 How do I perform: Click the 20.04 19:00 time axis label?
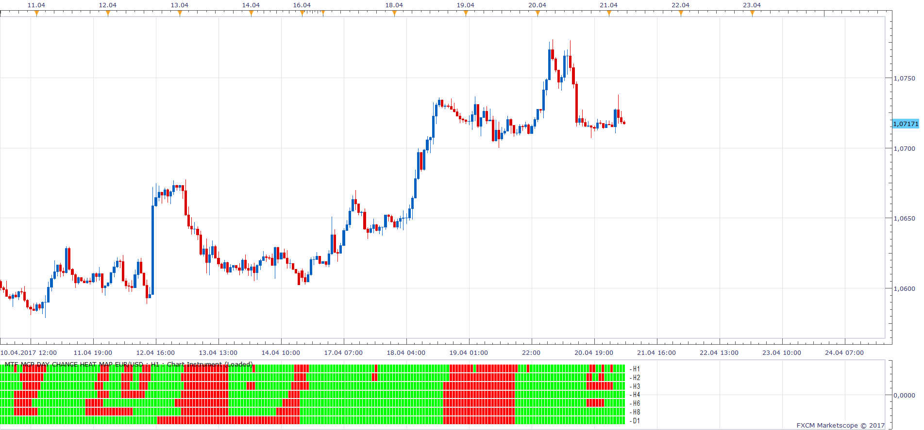tap(594, 353)
